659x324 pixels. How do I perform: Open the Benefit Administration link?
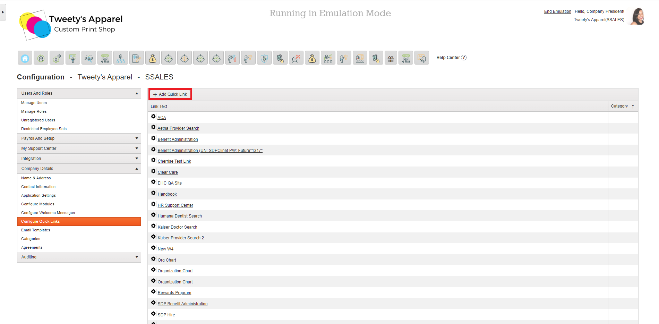(x=178, y=139)
